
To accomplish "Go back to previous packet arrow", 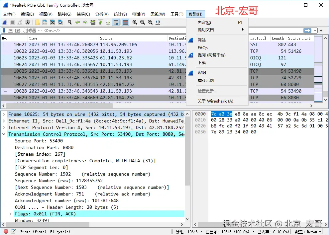I will (77, 22).
